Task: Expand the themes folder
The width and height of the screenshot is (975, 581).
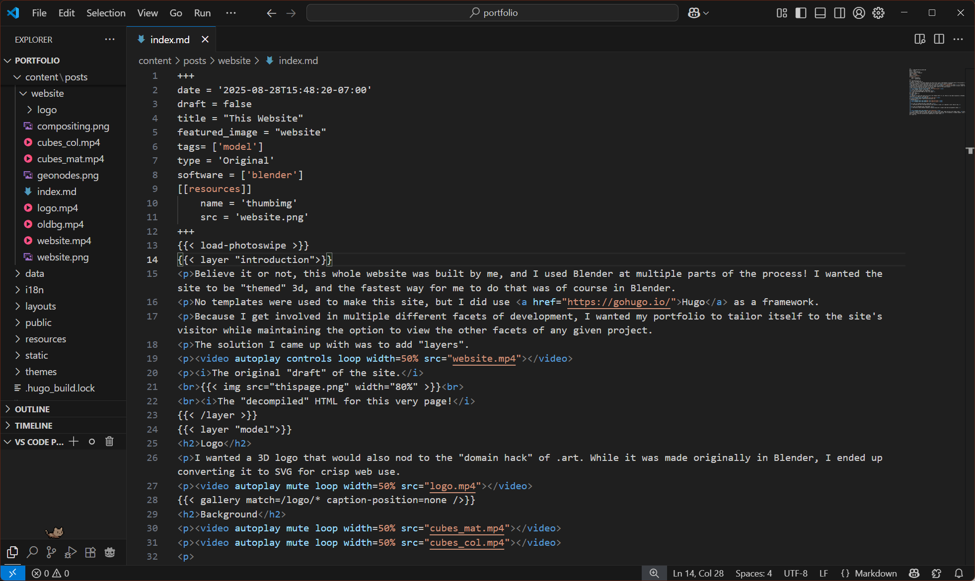Action: click(41, 372)
